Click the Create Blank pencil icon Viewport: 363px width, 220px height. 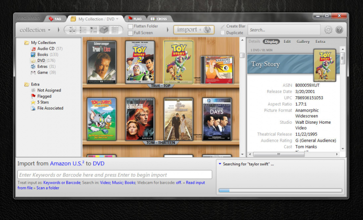223,27
